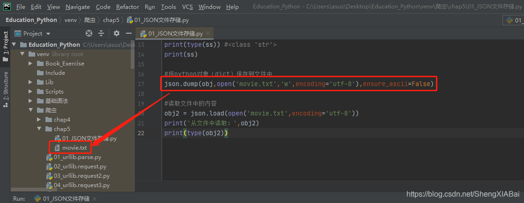Close the 01_JSON文件存储.py editor tab

pyautogui.click(x=208, y=34)
